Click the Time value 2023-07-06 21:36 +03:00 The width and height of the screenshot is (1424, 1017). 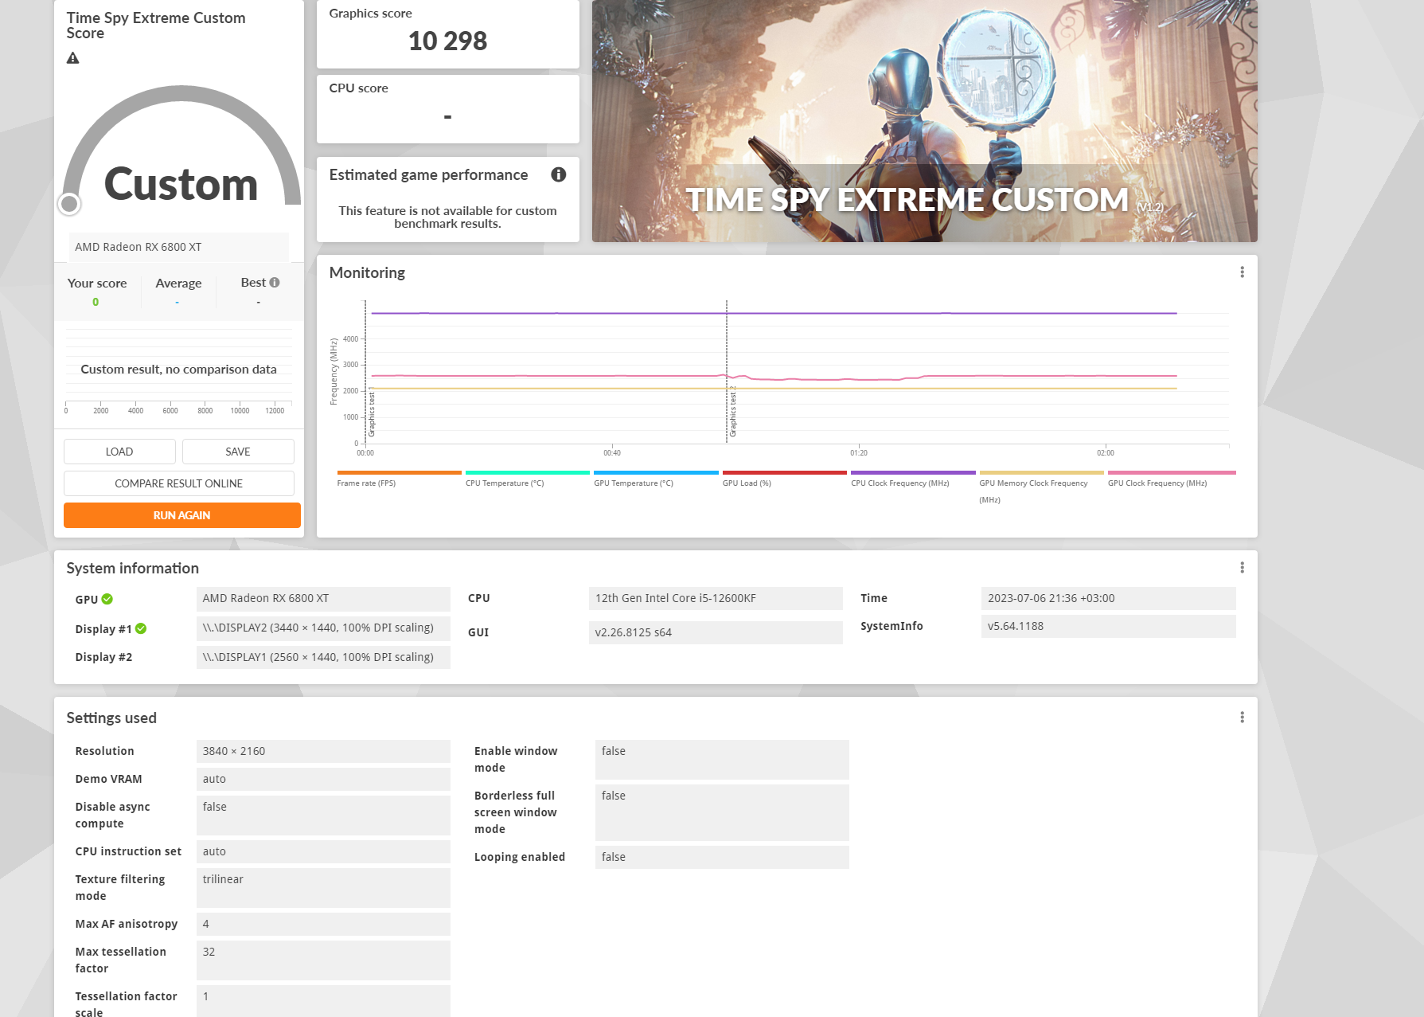pyautogui.click(x=1108, y=598)
